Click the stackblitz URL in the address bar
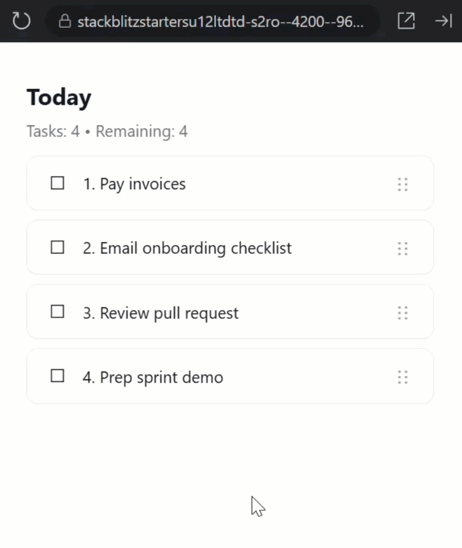This screenshot has width=462, height=548. pos(221,21)
